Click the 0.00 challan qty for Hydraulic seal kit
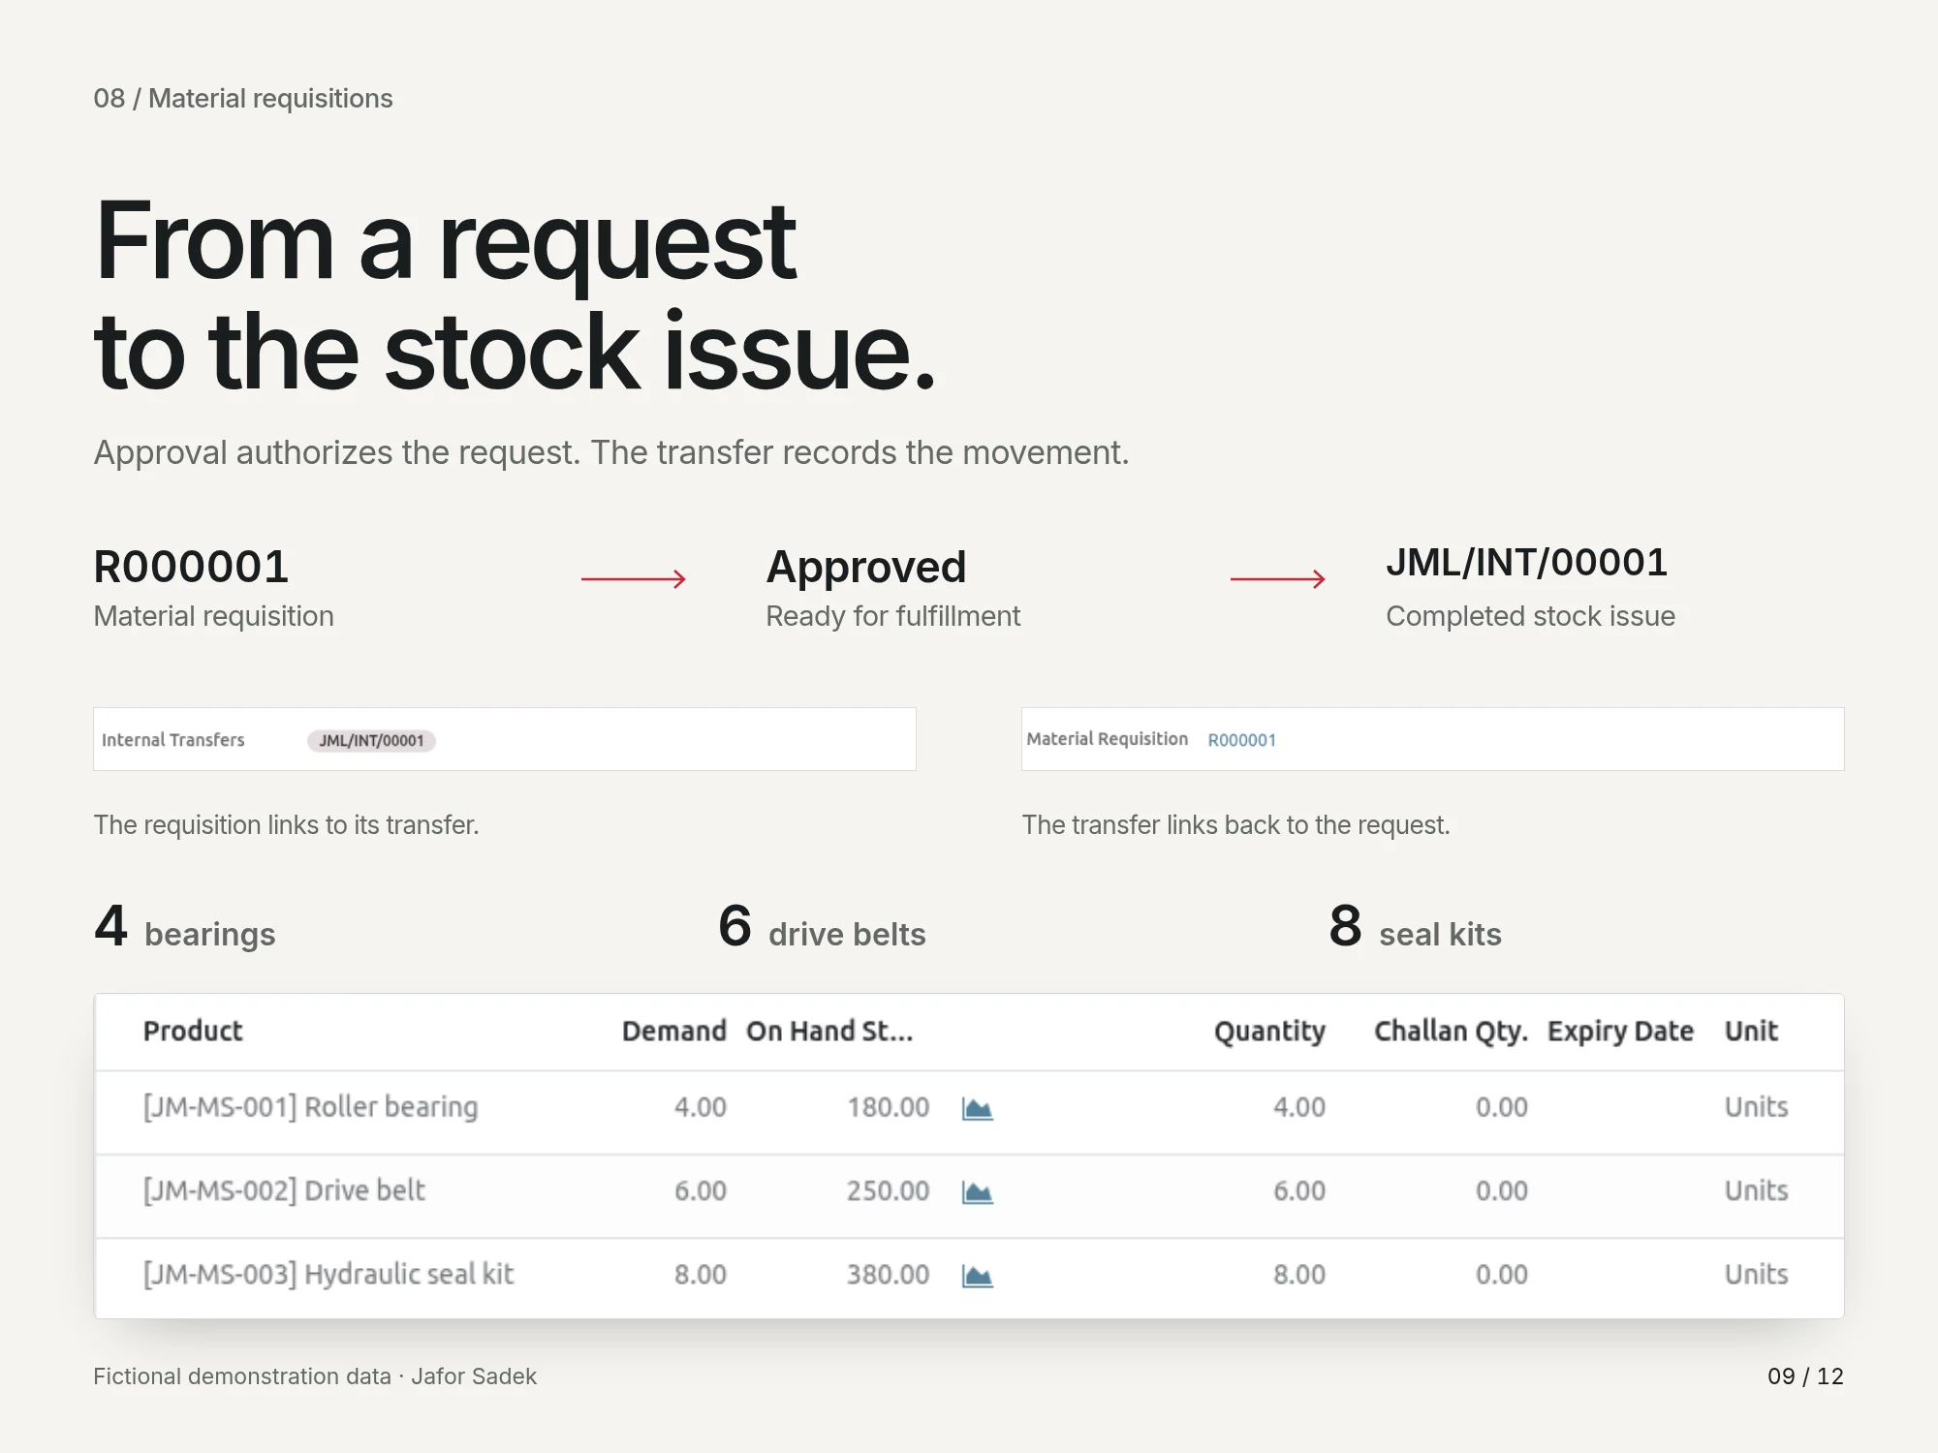Screen dimensions: 1938x1453 pyautogui.click(x=1501, y=1274)
